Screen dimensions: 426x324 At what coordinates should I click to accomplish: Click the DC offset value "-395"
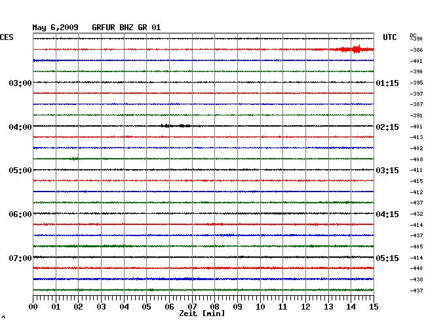coord(416,83)
